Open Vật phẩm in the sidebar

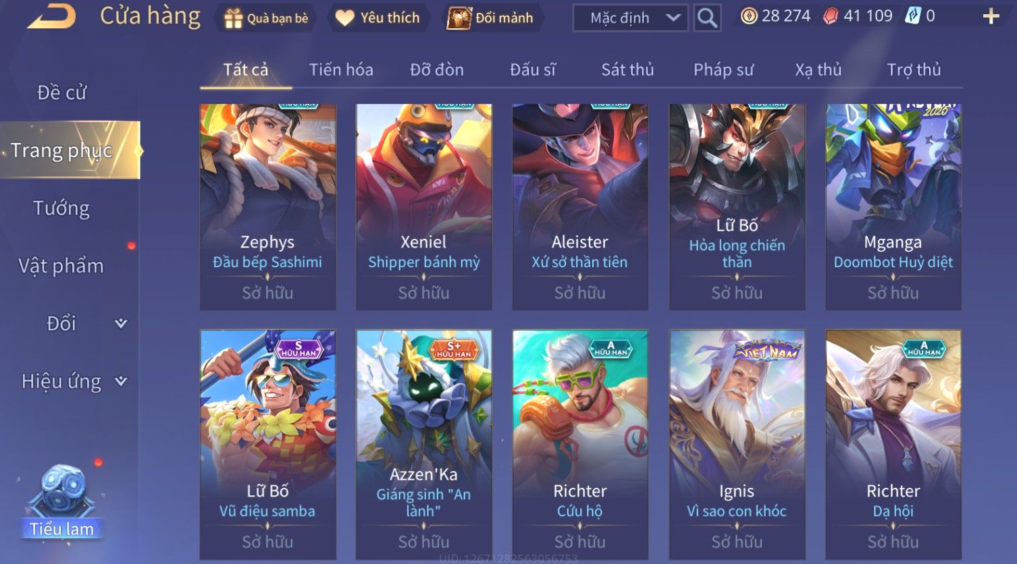coord(61,266)
